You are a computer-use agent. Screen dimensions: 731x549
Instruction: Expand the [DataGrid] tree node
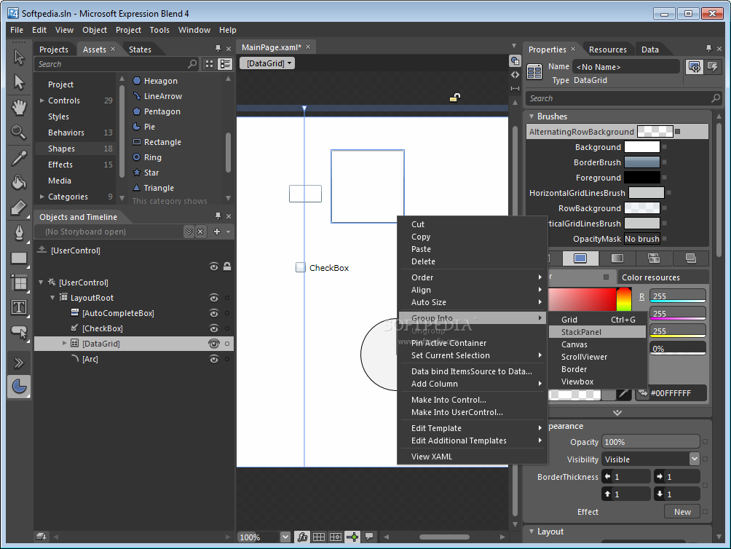point(64,344)
